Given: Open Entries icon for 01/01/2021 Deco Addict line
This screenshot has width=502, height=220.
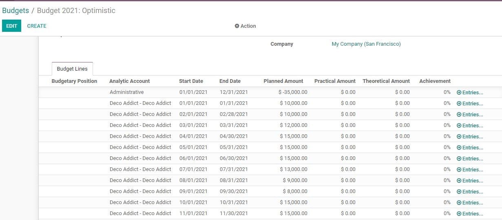Looking at the screenshot, I should [x=459, y=104].
